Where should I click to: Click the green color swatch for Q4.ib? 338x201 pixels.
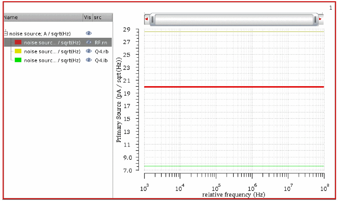click(x=18, y=60)
